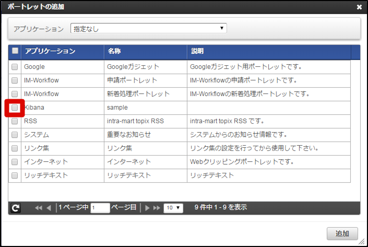Image resolution: width=368 pixels, height=247 pixels.
Task: Click the refresh icon in the pager bar
Action: click(16, 208)
